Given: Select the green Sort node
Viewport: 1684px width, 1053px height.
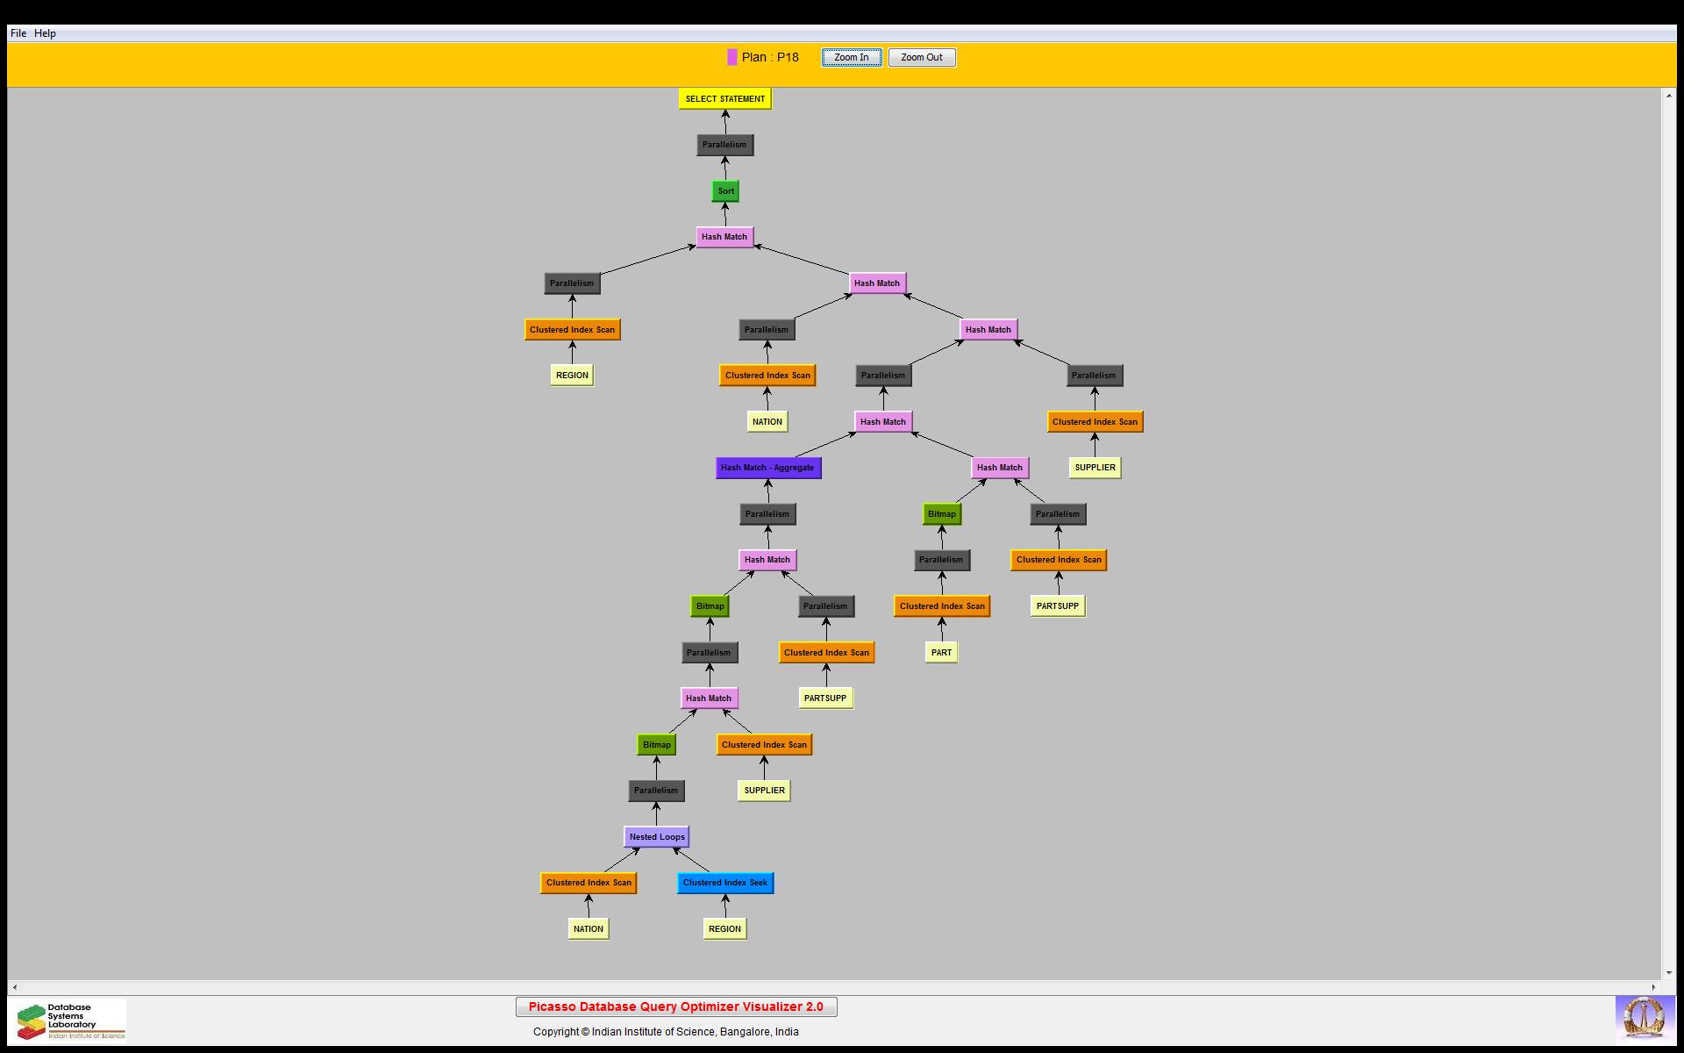Looking at the screenshot, I should (x=725, y=191).
